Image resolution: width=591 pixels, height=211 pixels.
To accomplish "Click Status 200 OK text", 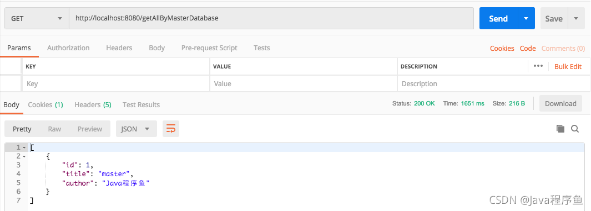I will pos(413,103).
